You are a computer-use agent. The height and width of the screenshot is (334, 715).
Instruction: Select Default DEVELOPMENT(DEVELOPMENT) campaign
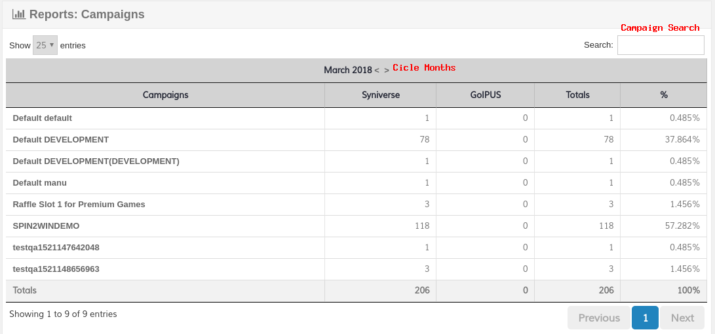click(96, 161)
